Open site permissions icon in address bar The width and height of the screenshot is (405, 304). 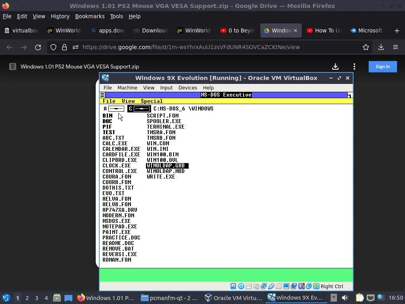click(76, 47)
